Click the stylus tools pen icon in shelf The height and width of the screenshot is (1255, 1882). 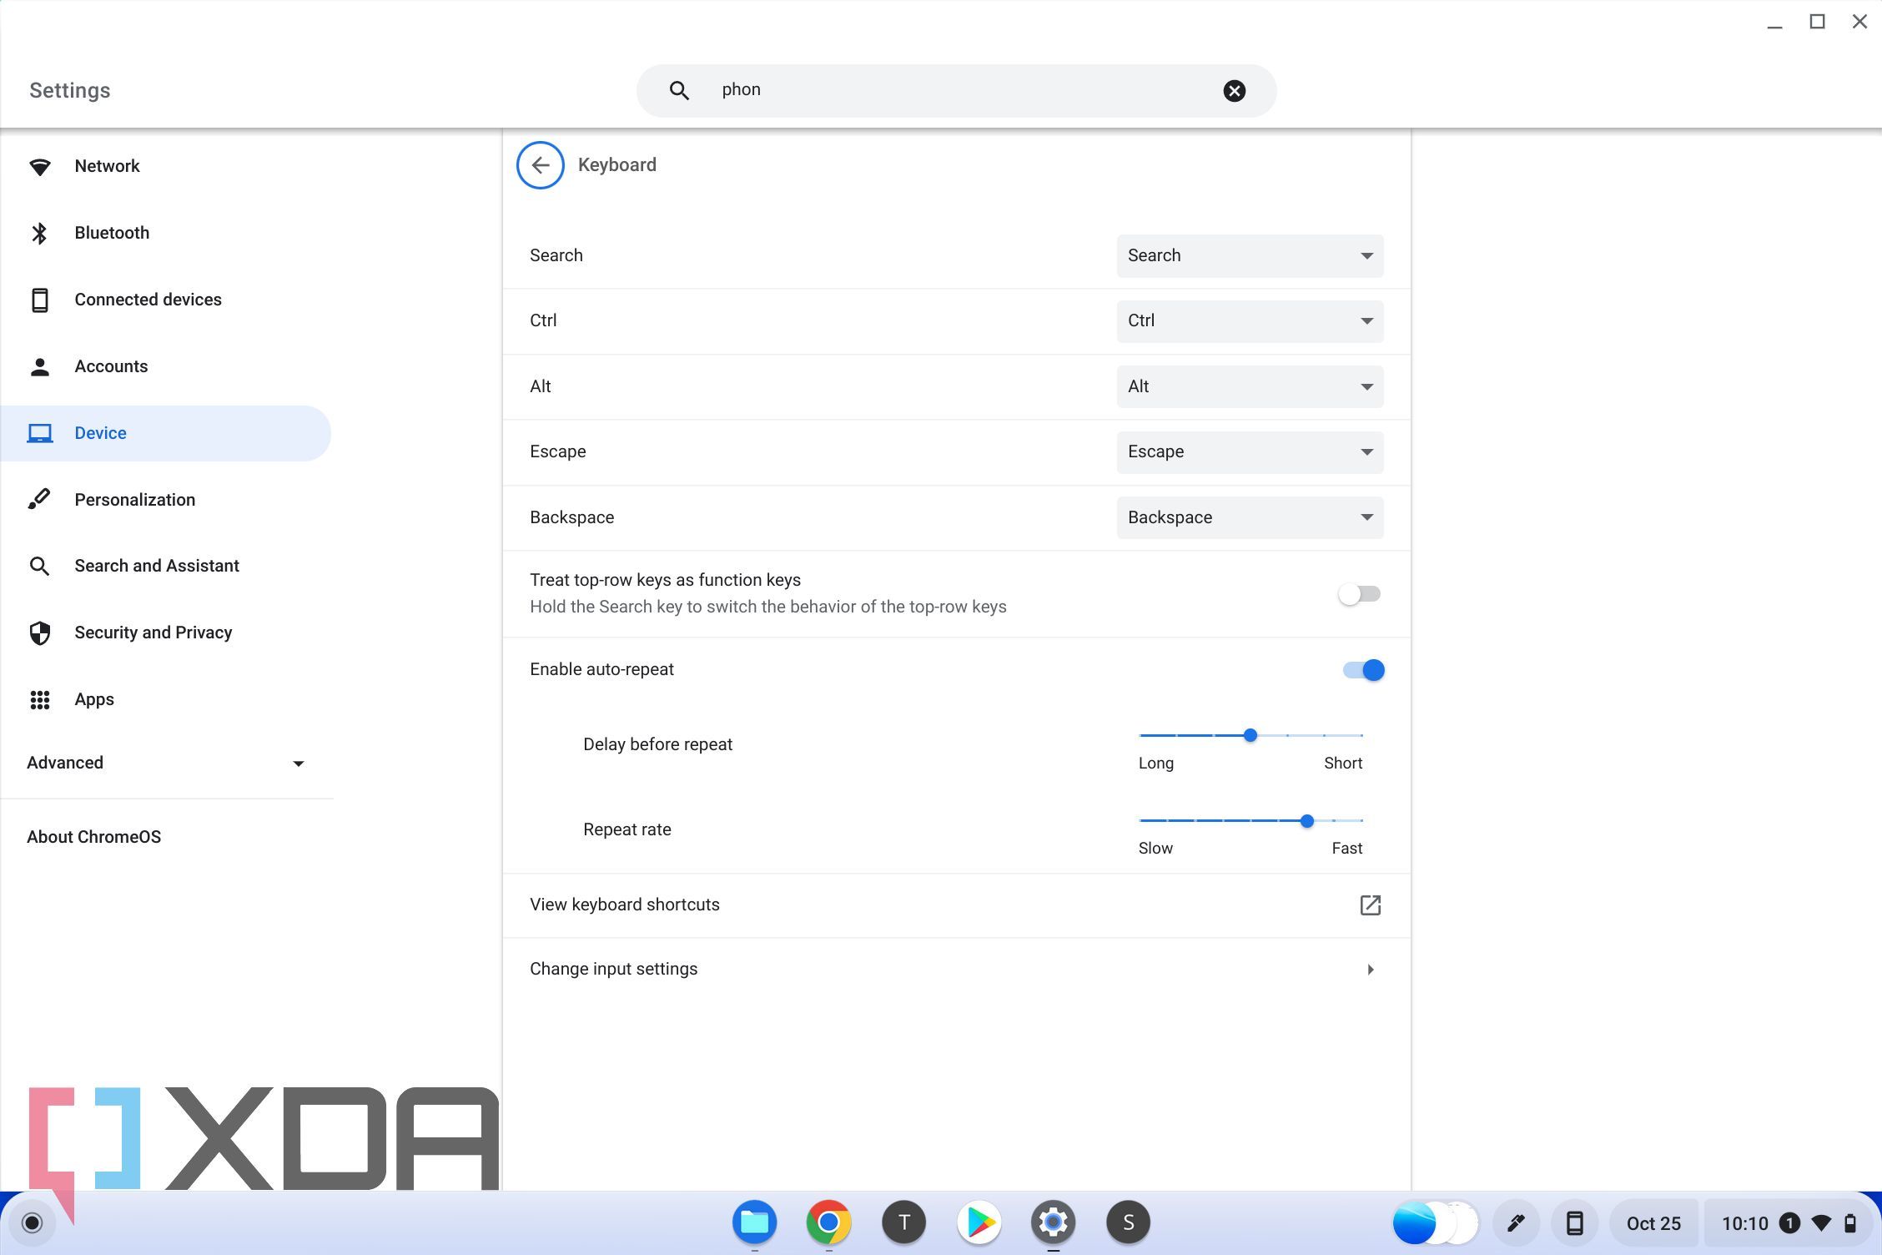tap(1516, 1223)
